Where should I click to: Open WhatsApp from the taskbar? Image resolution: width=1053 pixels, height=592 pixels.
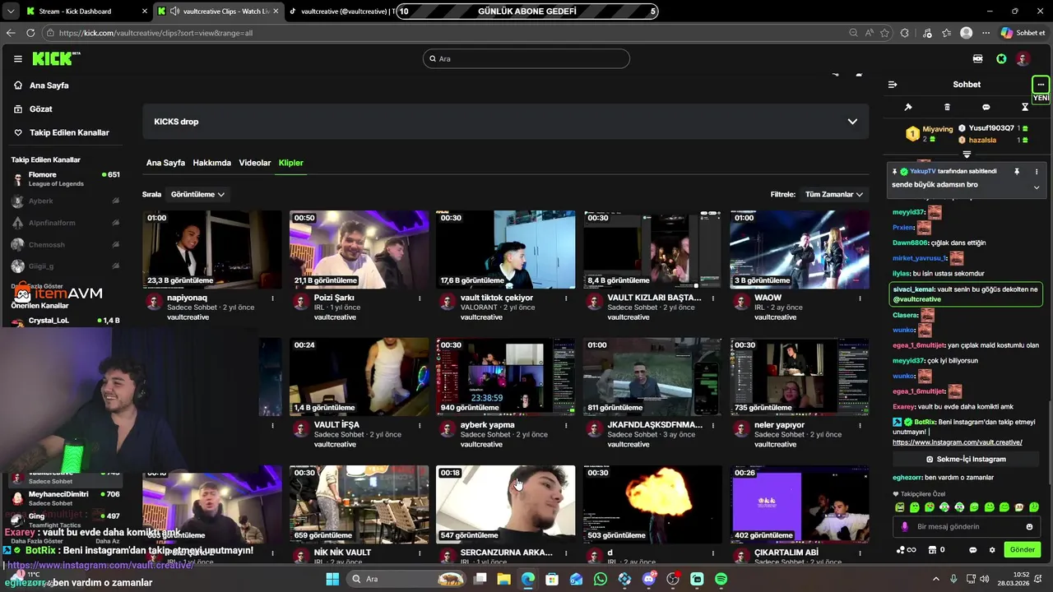click(600, 579)
